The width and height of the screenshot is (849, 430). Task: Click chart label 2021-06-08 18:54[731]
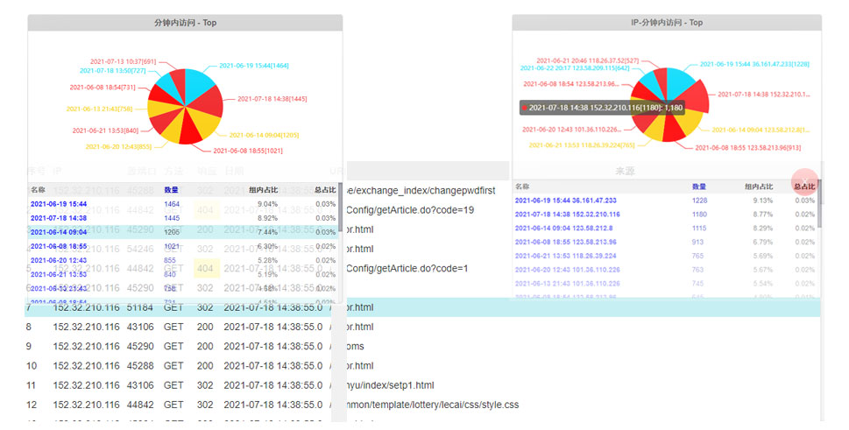tap(103, 87)
